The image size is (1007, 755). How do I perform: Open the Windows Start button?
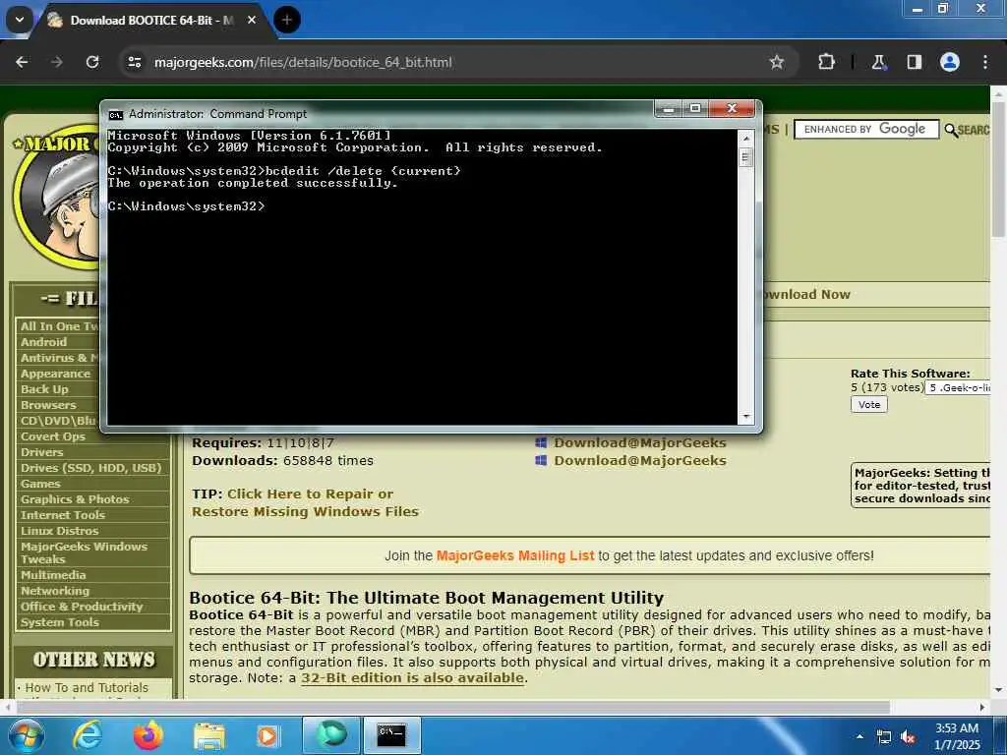[x=26, y=735]
